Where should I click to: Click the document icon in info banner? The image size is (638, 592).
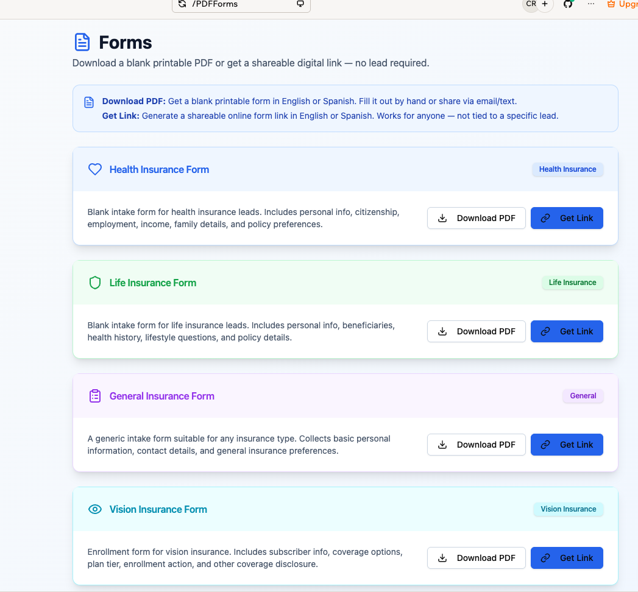[89, 102]
